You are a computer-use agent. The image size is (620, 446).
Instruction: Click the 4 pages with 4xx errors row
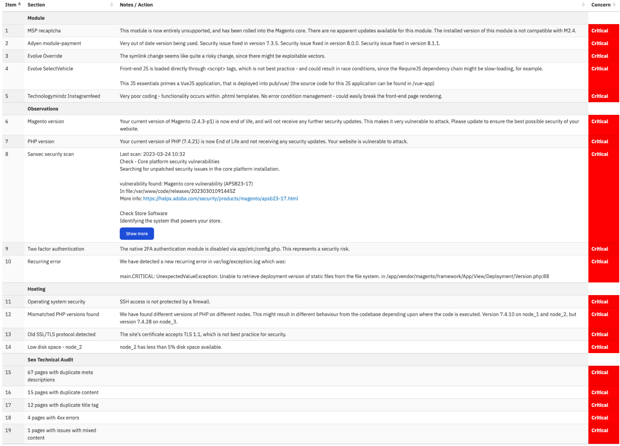310,417
